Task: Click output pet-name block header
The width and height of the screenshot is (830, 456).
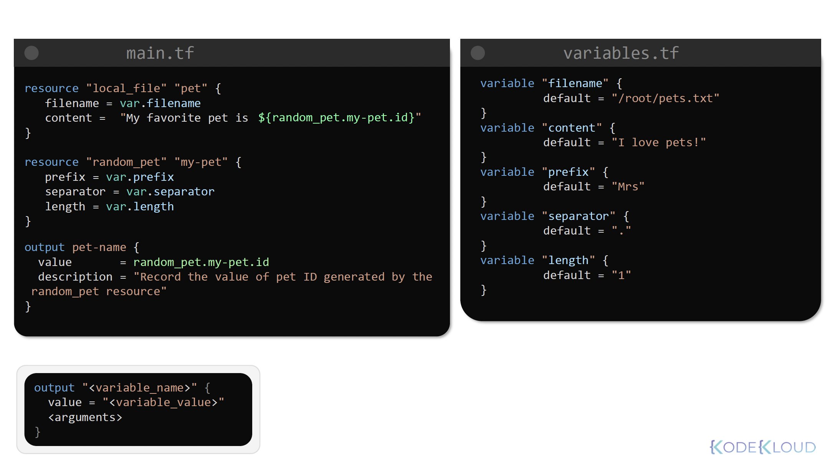Action: click(82, 247)
